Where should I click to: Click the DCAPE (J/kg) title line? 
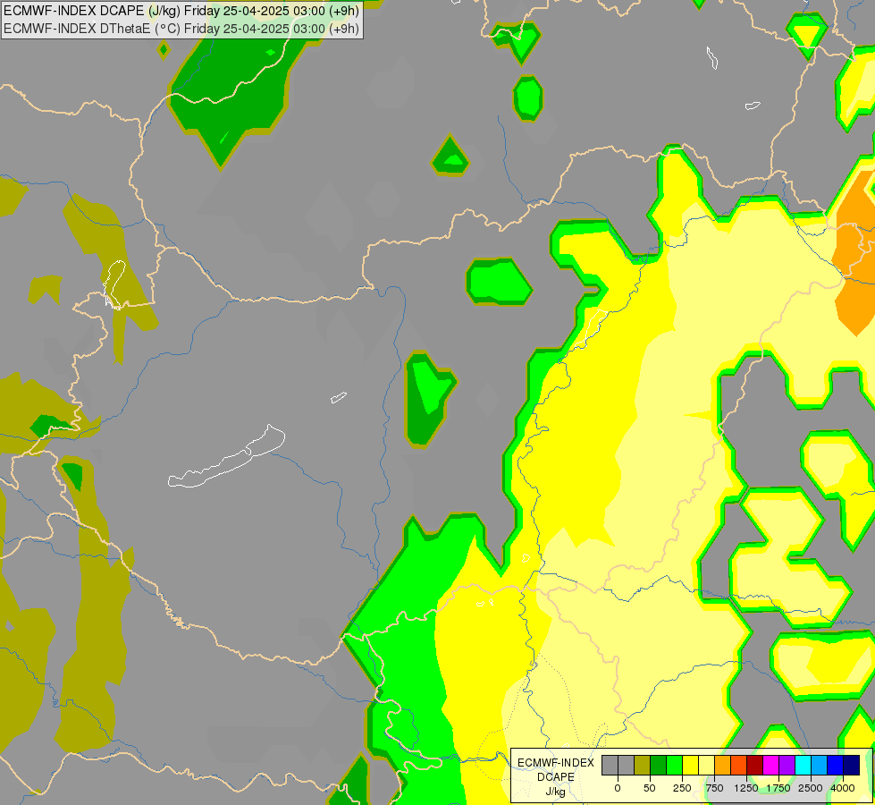click(181, 11)
